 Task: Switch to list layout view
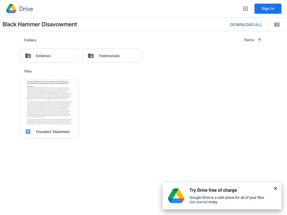click(x=277, y=25)
